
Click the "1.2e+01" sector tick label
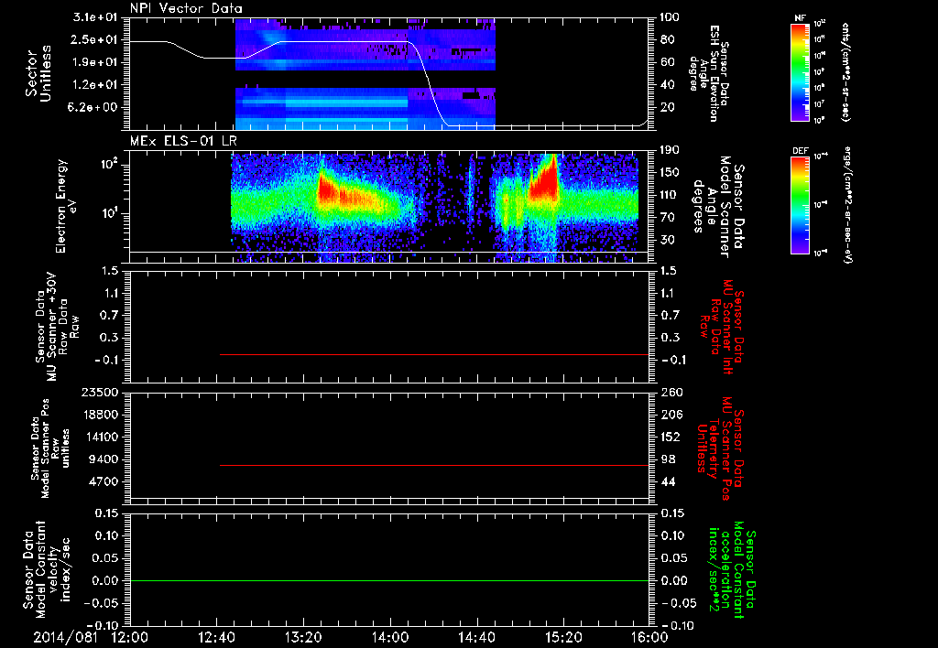(97, 85)
